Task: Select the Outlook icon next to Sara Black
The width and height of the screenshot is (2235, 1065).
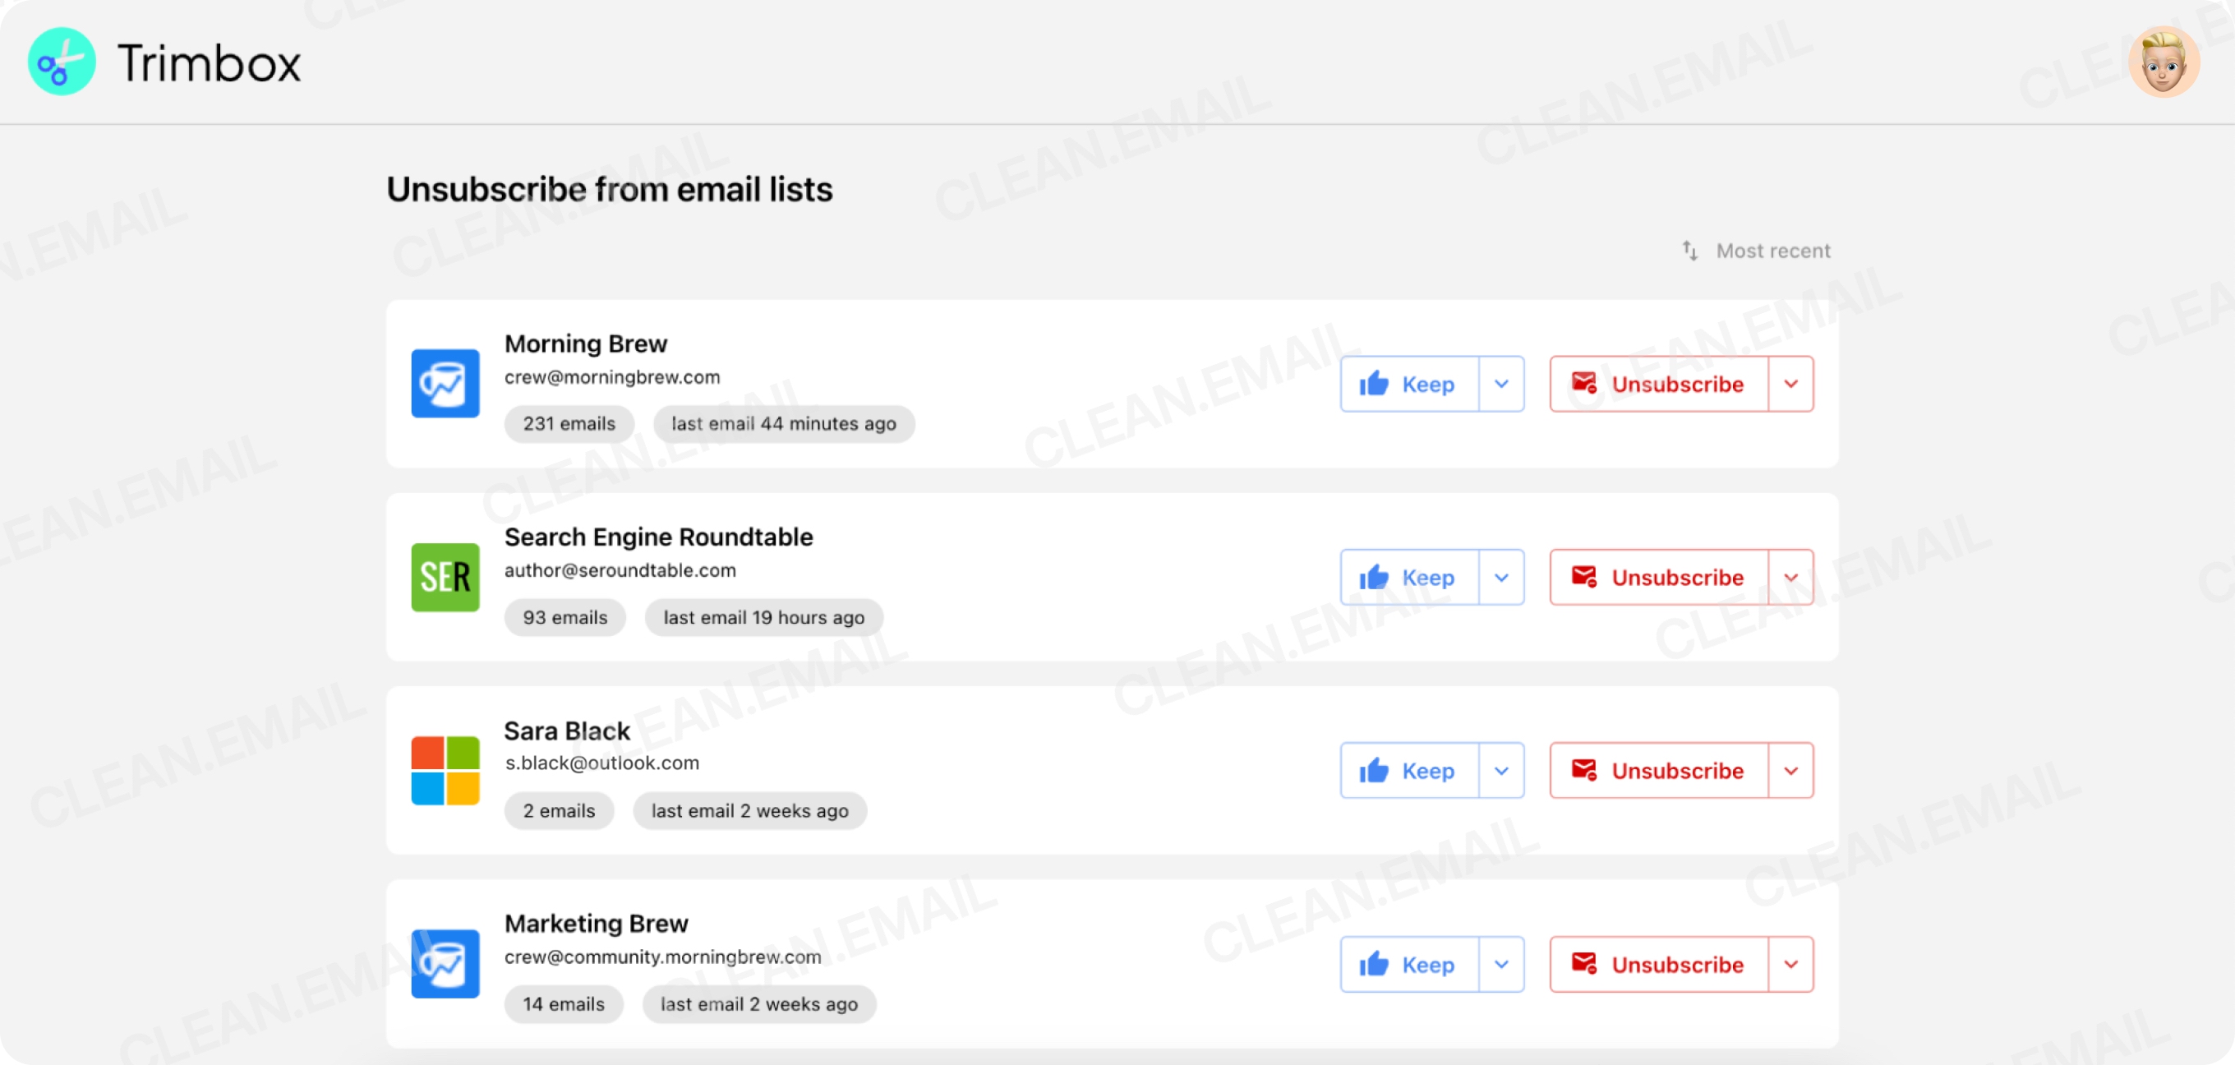Action: click(x=445, y=770)
